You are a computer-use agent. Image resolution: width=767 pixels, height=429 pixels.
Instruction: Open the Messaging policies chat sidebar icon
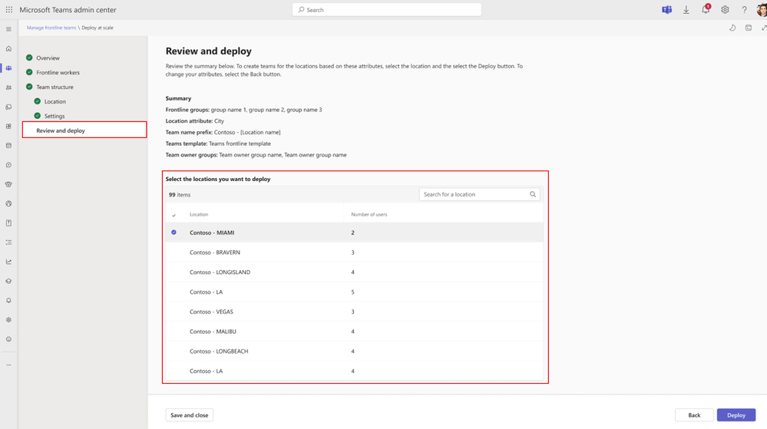coord(8,165)
